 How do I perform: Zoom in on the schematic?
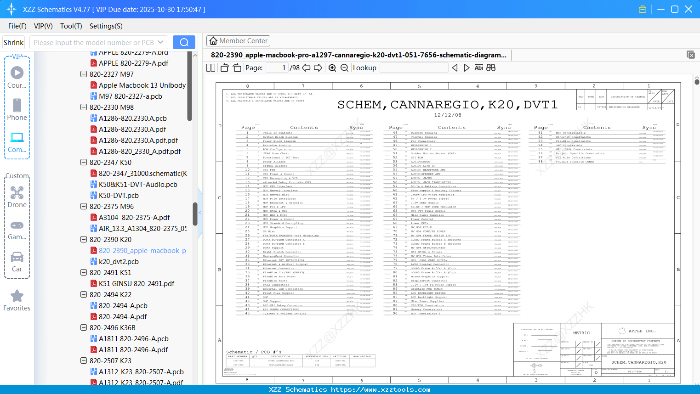(x=332, y=68)
